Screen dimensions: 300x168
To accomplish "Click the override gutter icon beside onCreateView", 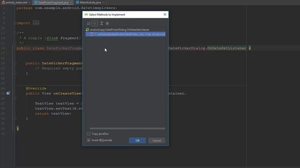I will (8, 93).
